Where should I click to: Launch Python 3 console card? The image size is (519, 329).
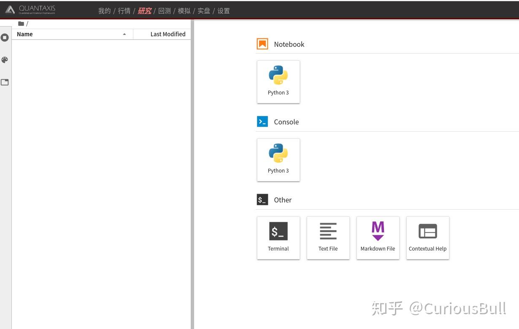click(278, 160)
